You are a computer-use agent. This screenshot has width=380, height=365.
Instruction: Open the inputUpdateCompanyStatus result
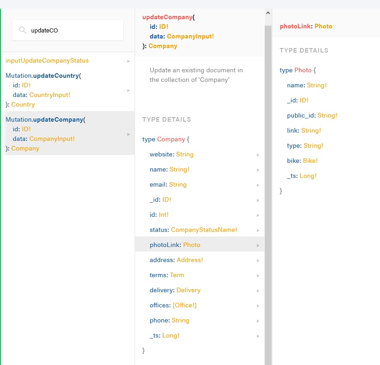[47, 60]
